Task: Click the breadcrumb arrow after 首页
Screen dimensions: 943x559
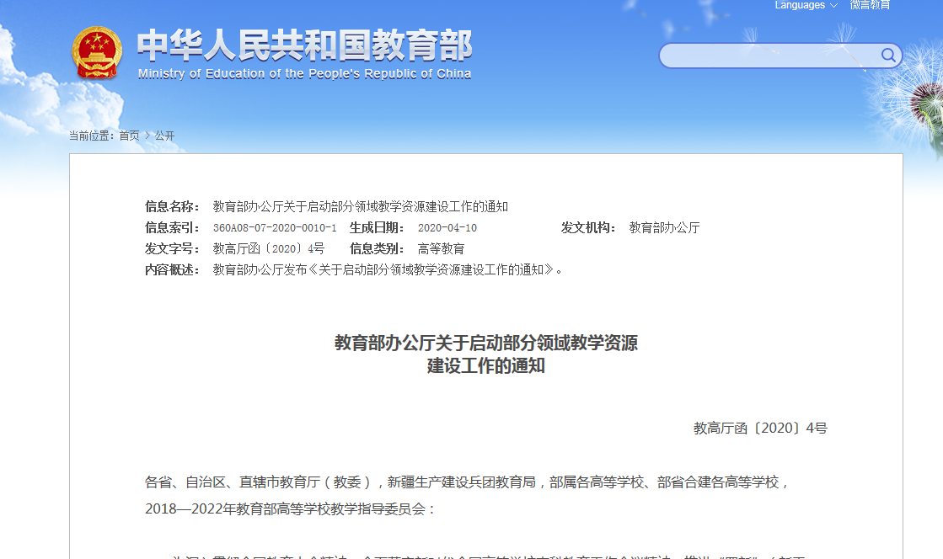Action: [147, 136]
